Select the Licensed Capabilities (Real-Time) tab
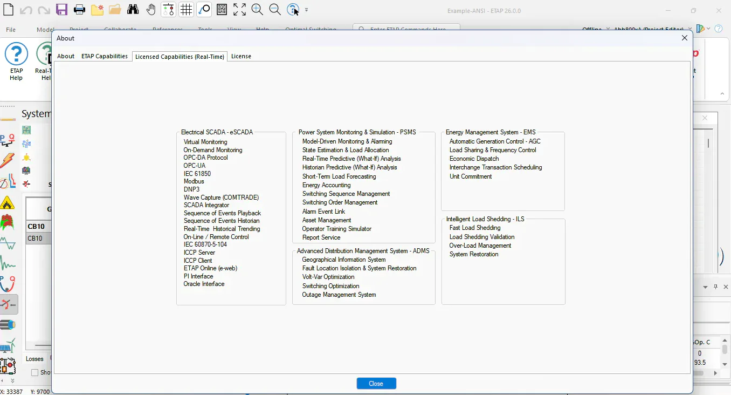 pos(180,56)
